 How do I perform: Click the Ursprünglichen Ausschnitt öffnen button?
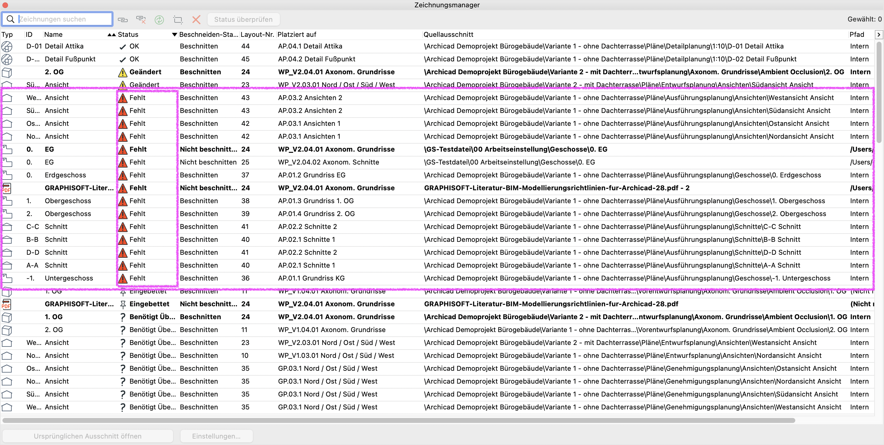pos(87,436)
